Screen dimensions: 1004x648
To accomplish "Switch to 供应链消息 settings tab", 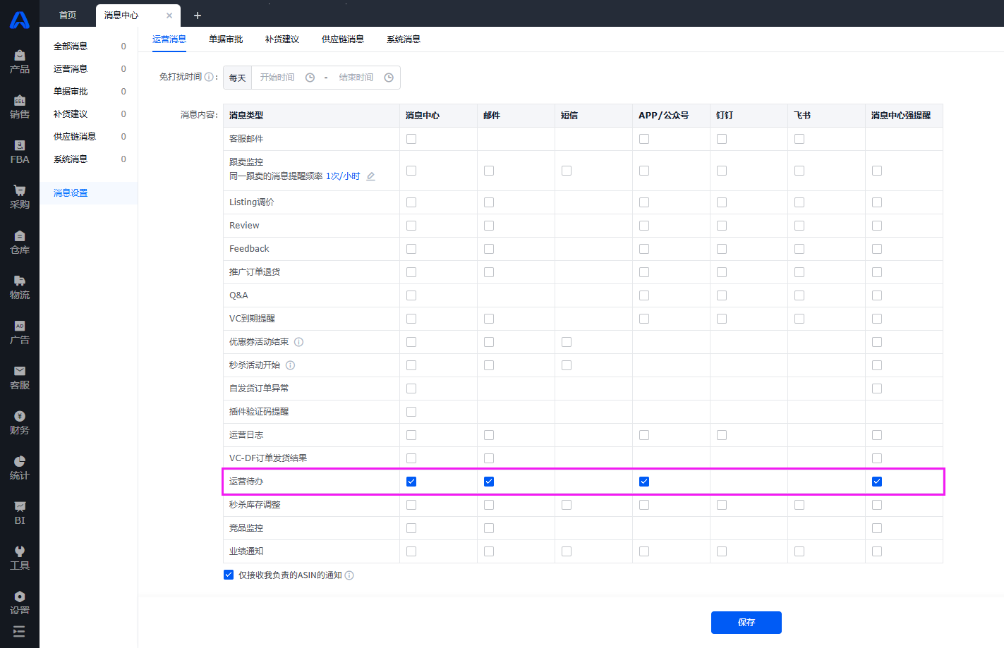I will coord(343,39).
